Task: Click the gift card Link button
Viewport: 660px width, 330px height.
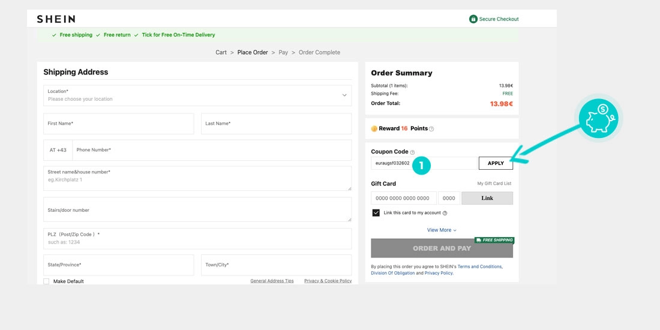Action: [x=487, y=198]
